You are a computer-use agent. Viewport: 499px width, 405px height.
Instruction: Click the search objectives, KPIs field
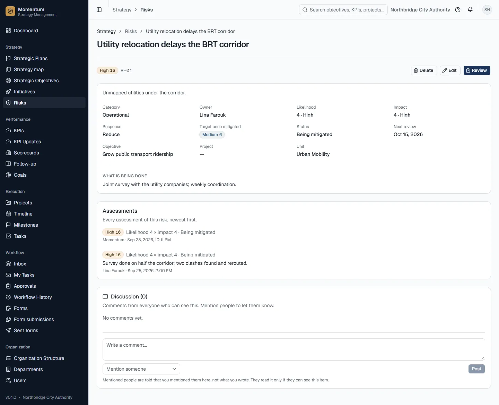343,10
